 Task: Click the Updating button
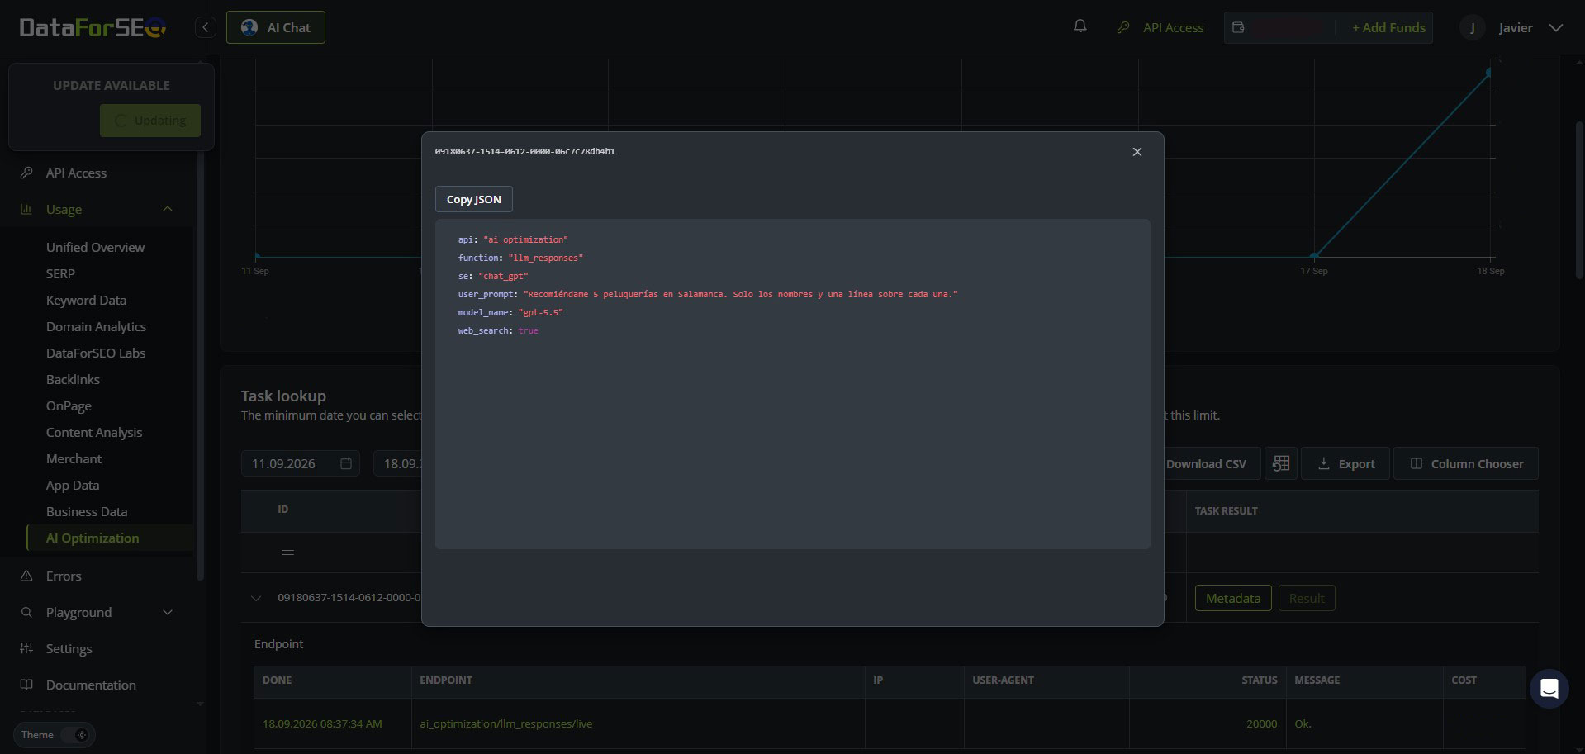pyautogui.click(x=150, y=121)
